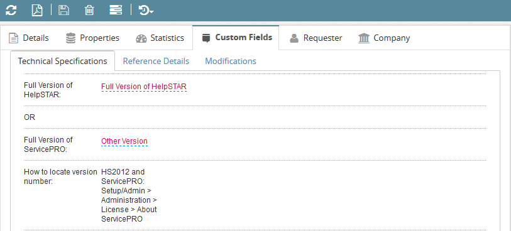This screenshot has height=231, width=511.
Task: Edit the red Full Version of HelpSTAR value
Action: (144, 87)
